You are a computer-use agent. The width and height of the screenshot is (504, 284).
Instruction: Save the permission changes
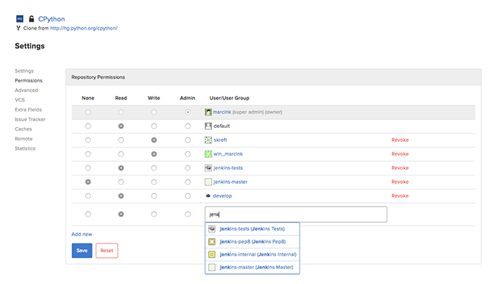coord(82,251)
